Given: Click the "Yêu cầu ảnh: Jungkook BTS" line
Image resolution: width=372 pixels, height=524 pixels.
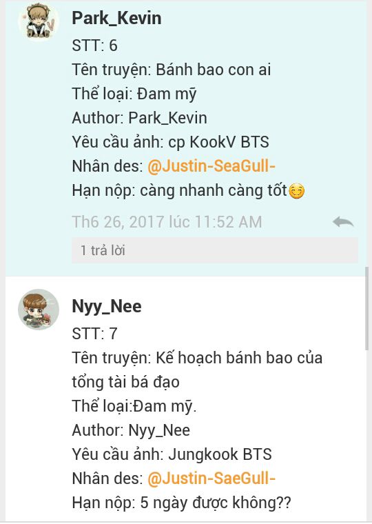Looking at the screenshot, I should [172, 454].
